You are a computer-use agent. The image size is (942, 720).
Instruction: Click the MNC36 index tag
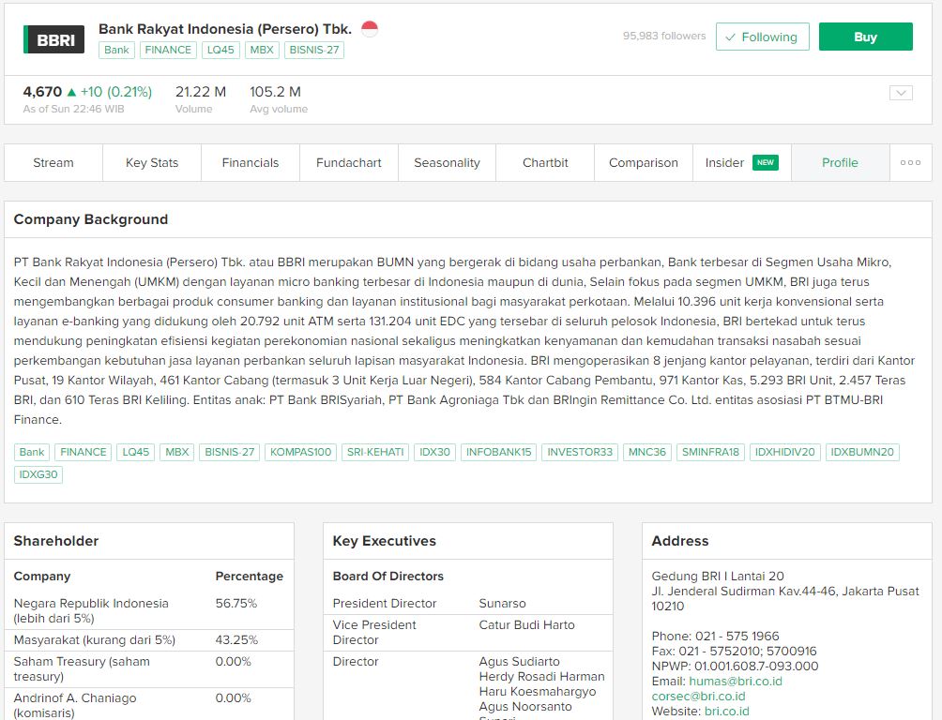(x=647, y=452)
